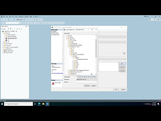This screenshot has width=161, height=121.
Task: Expand the Docker folder in file tree
Action: pyautogui.click(x=68, y=42)
